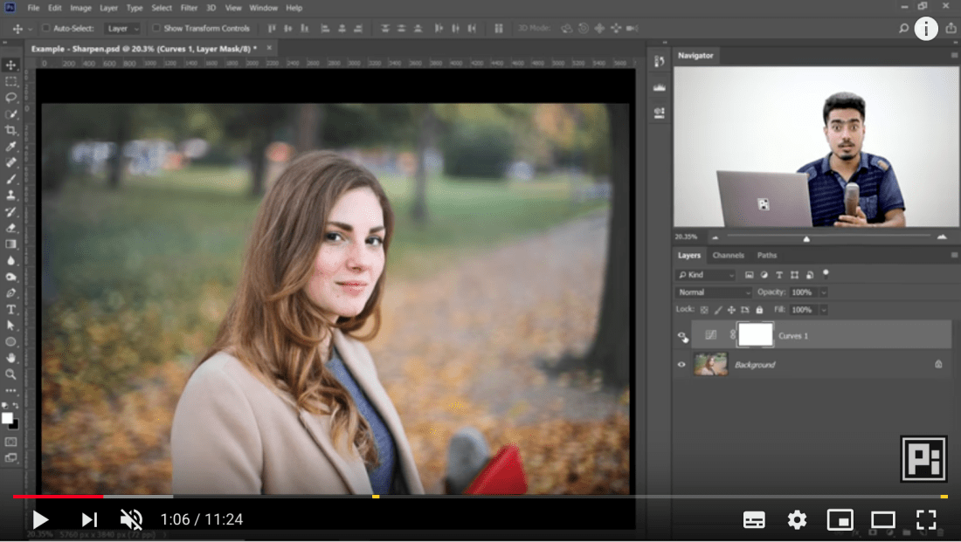Open the Filter menu
Image resolution: width=961 pixels, height=542 pixels.
pos(189,8)
